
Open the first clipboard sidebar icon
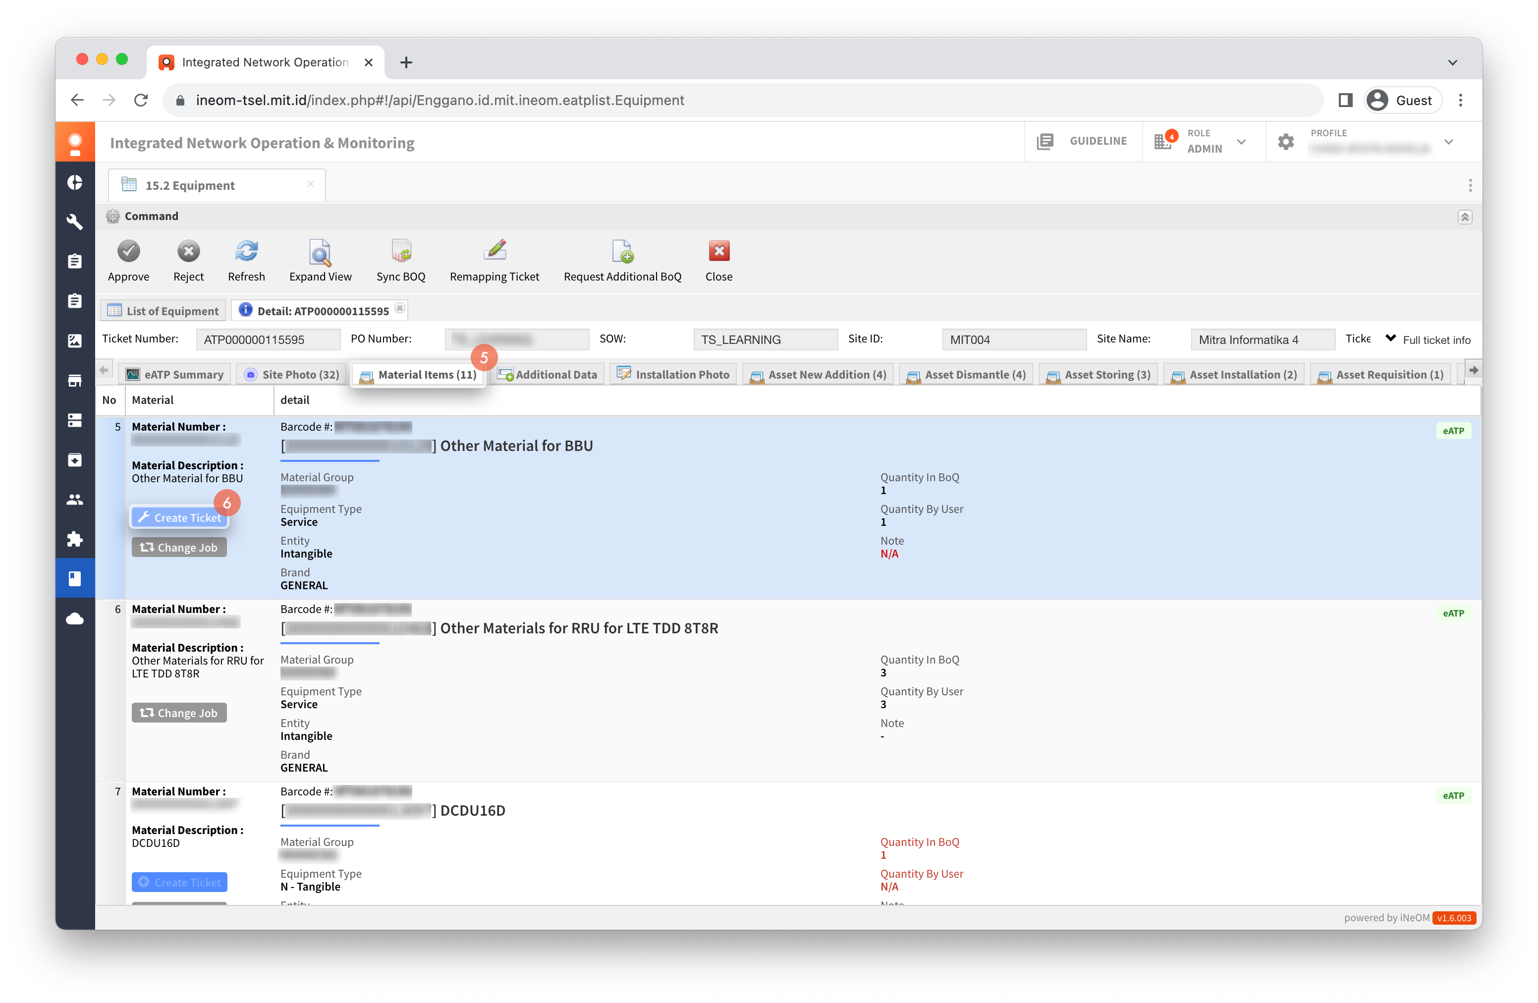(75, 261)
